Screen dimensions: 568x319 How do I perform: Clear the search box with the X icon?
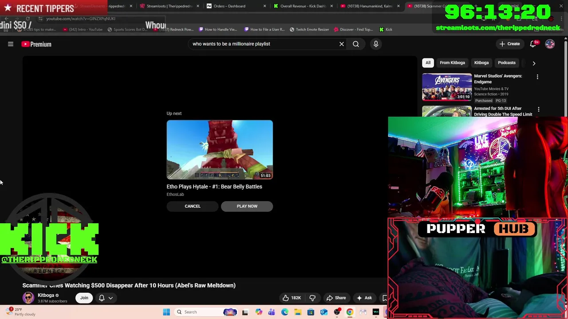[x=342, y=44]
